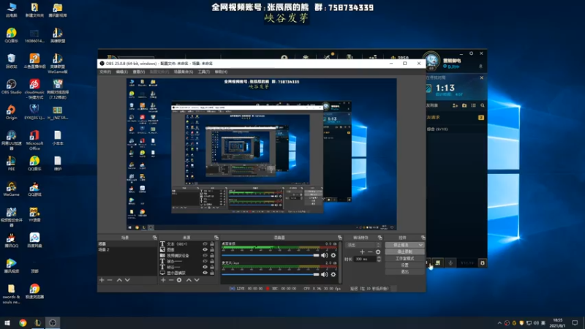This screenshot has width=585, height=329.
Task: Toggle visibility of the fourth text source
Action: (x=205, y=261)
